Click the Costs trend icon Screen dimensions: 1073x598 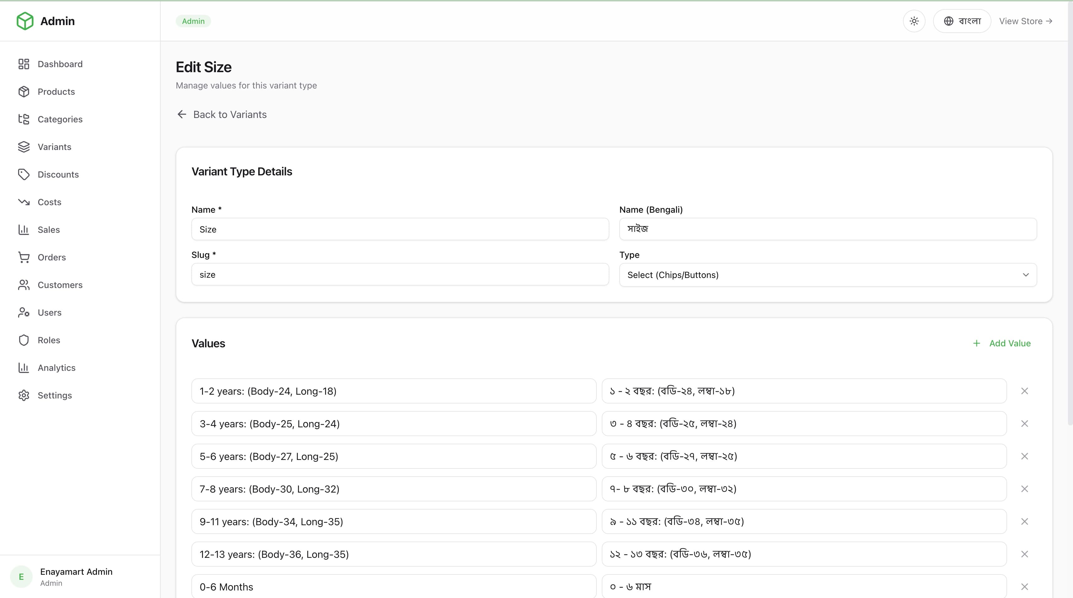coord(24,202)
